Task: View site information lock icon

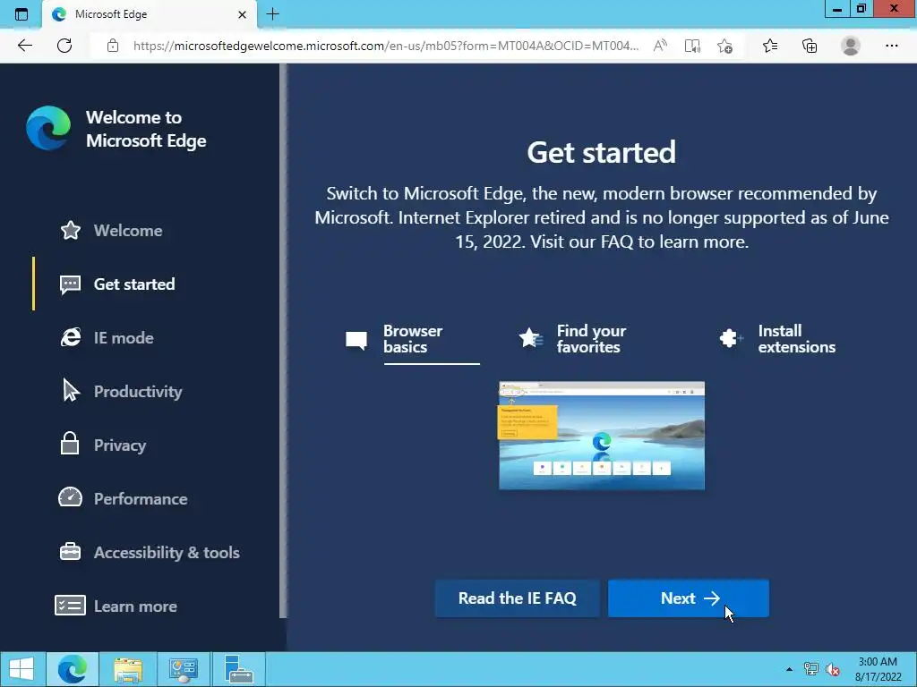Action: coord(113,46)
